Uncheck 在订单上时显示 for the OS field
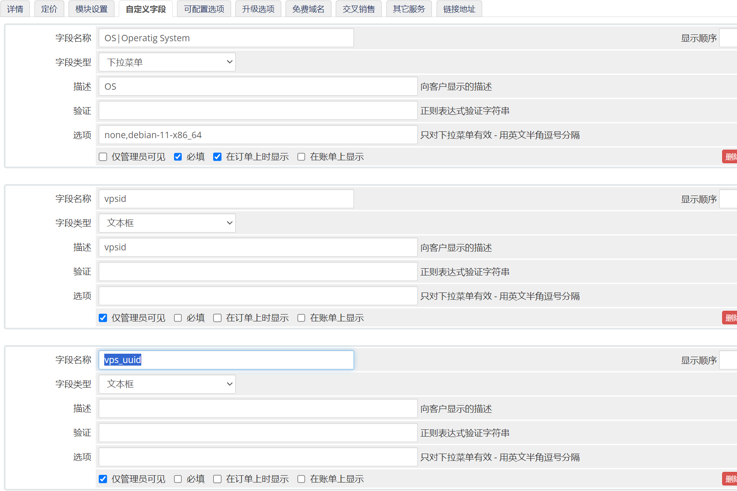This screenshot has width=737, height=491. (x=217, y=157)
